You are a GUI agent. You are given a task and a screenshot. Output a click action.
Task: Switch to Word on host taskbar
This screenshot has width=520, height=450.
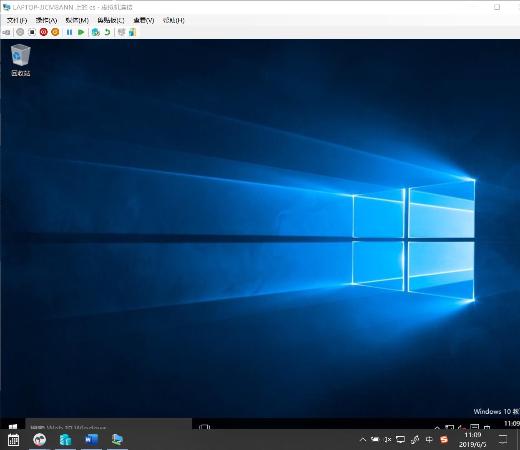click(x=91, y=440)
